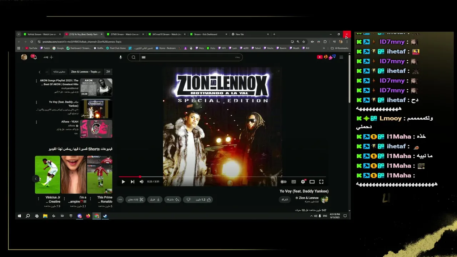
Task: Open YouTube notifications bell
Action: pos(34,57)
